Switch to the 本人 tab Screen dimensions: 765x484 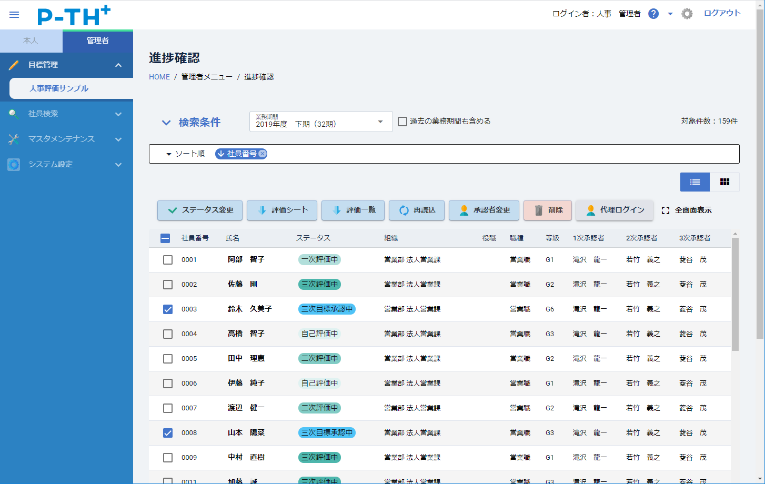coord(31,41)
